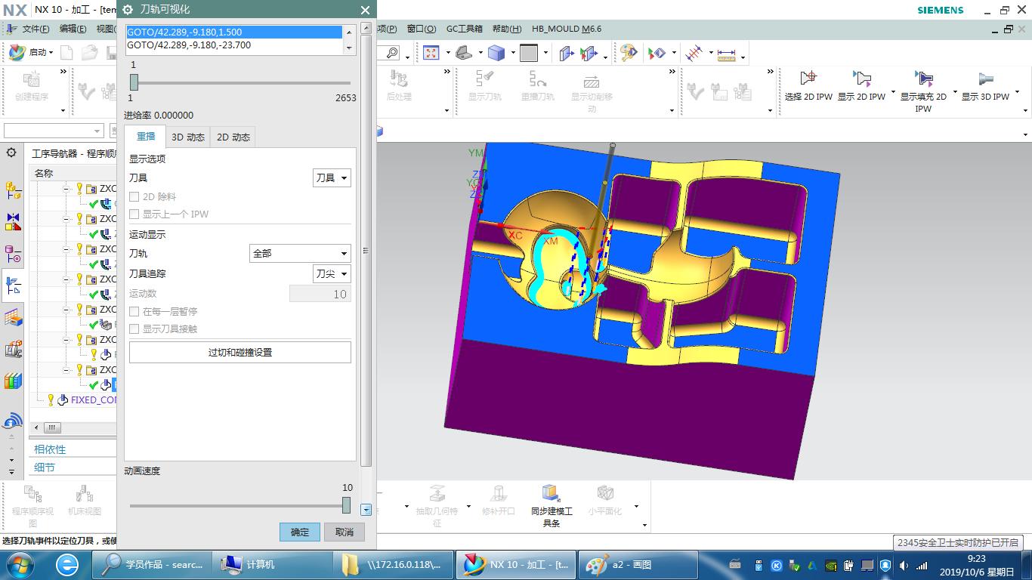This screenshot has width=1032, height=580.
Task: Click the 同步建模工具条 icon
Action: (x=552, y=494)
